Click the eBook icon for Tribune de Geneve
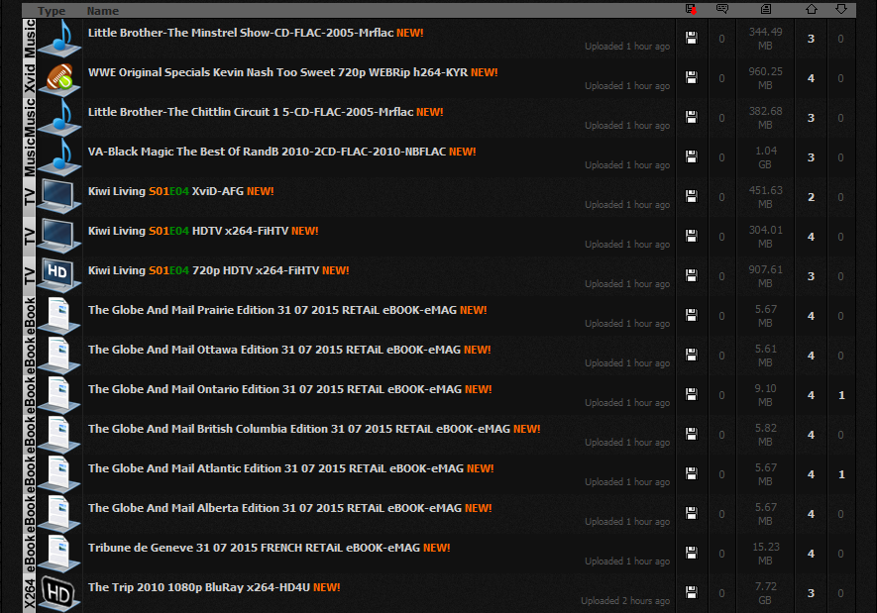Viewport: 877px width, 613px height. (x=59, y=554)
